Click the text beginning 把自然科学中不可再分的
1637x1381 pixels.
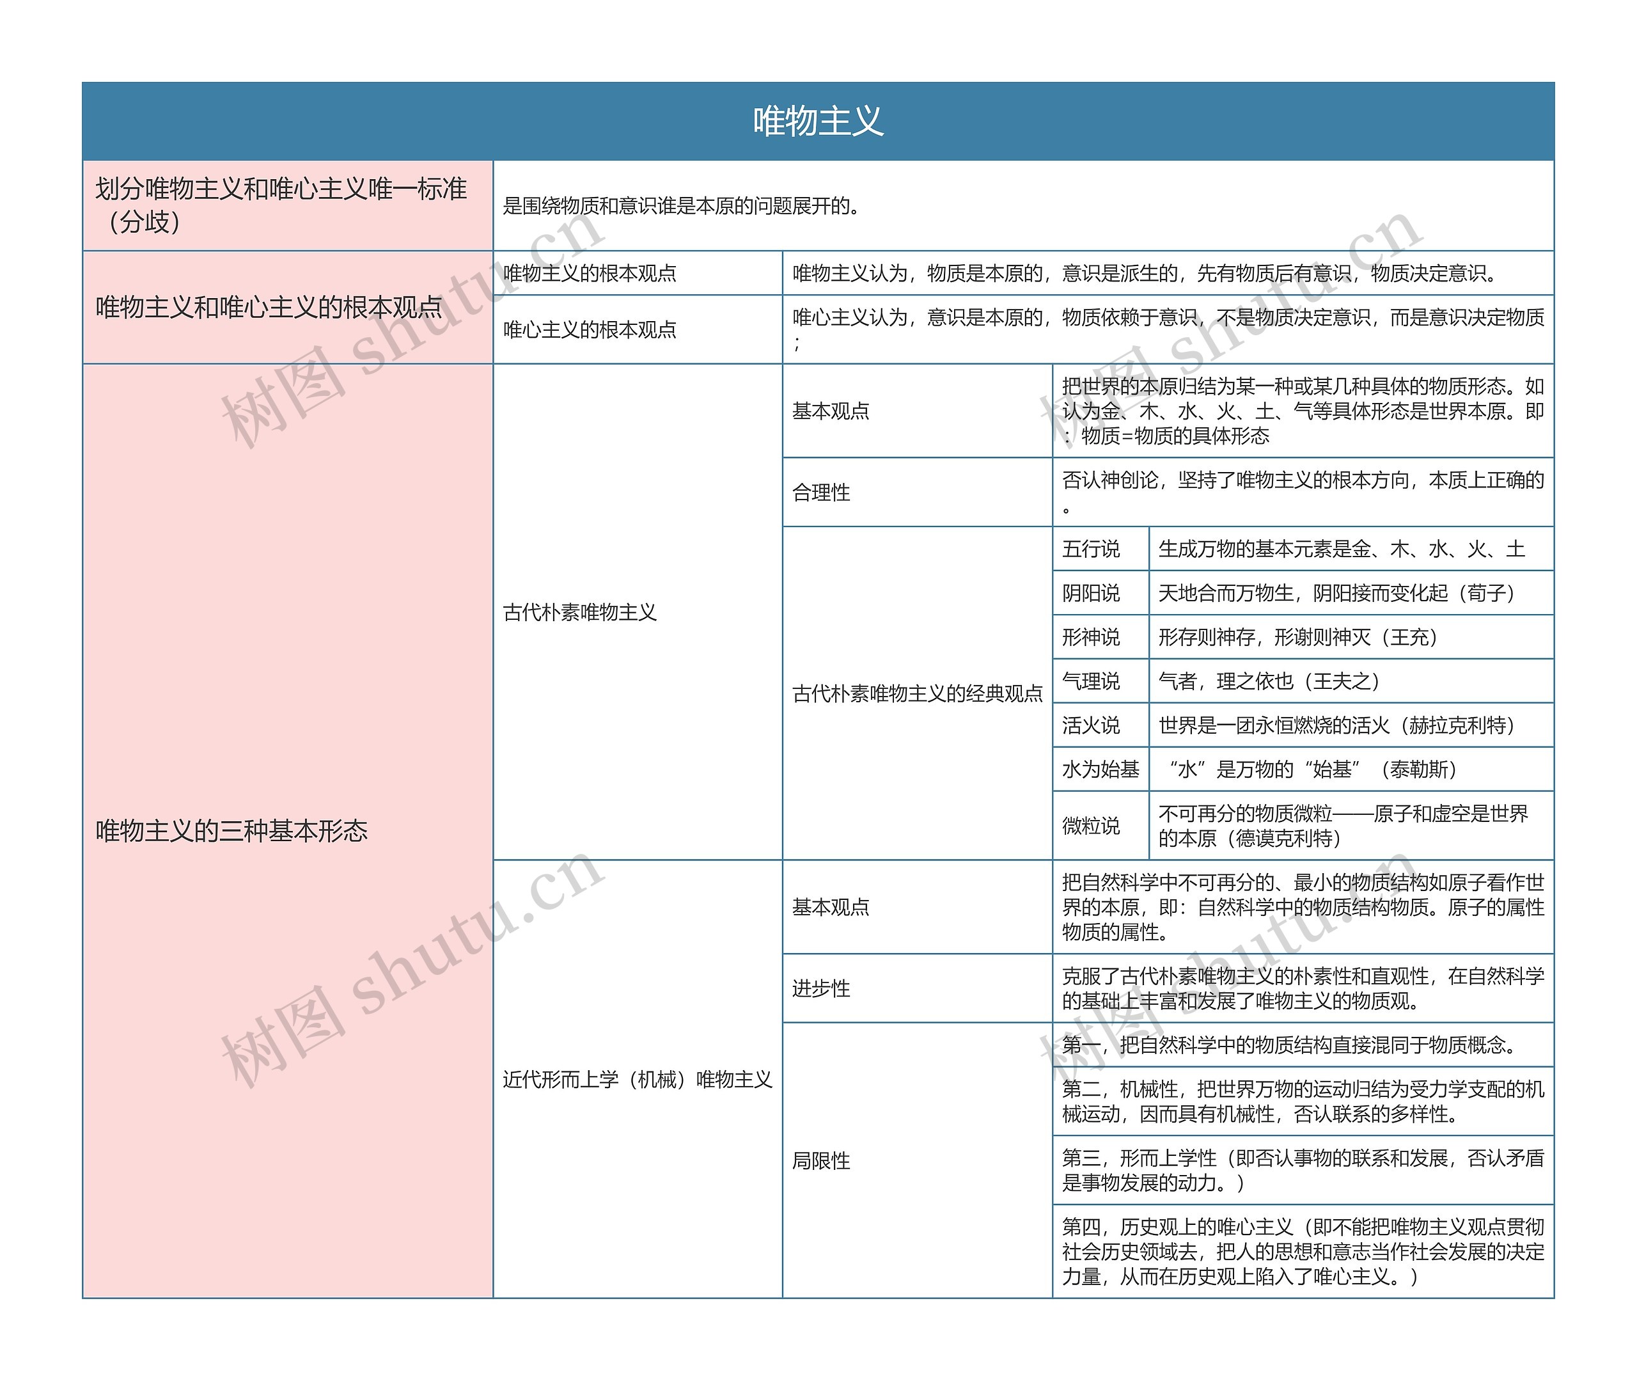coord(1303,906)
